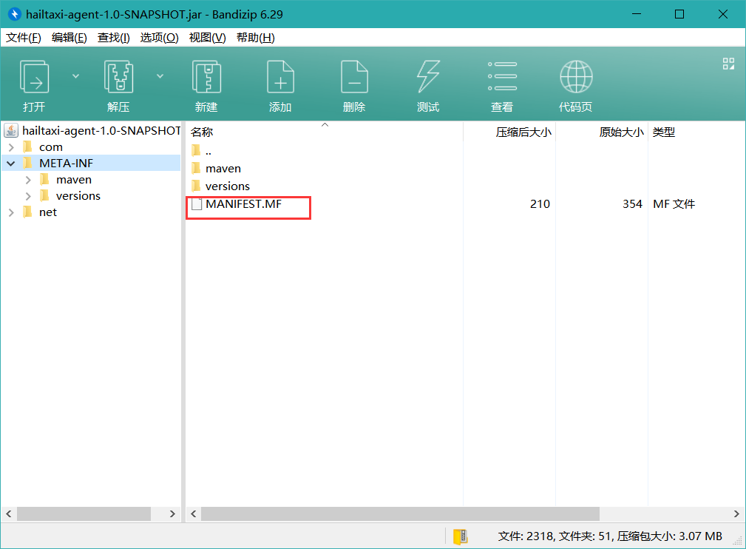Click file list horizontal scrollbar thumb
The image size is (746, 549).
(400, 513)
